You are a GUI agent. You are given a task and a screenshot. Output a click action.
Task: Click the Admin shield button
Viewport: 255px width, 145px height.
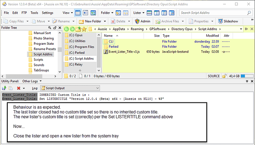click(x=142, y=21)
